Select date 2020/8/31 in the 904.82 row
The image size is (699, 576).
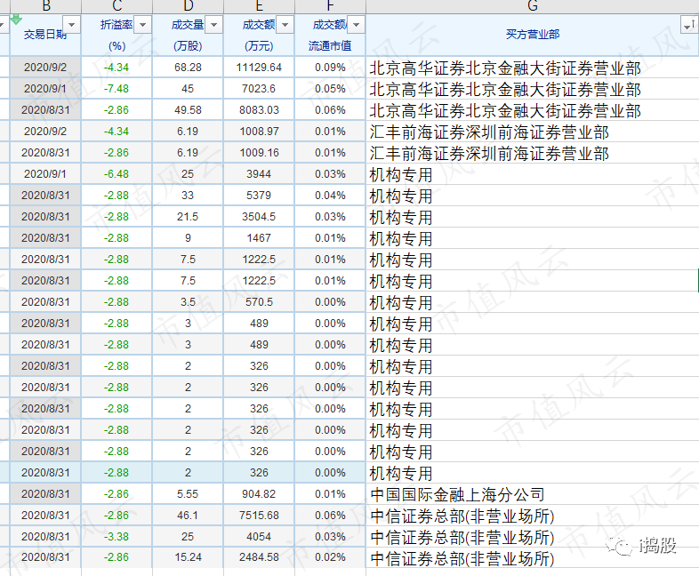click(45, 494)
